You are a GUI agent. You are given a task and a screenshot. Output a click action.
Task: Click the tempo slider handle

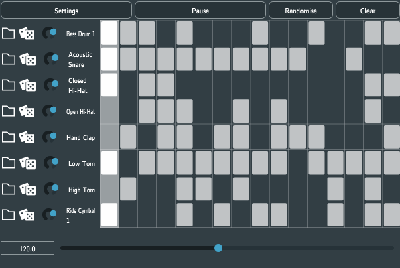pyautogui.click(x=218, y=248)
